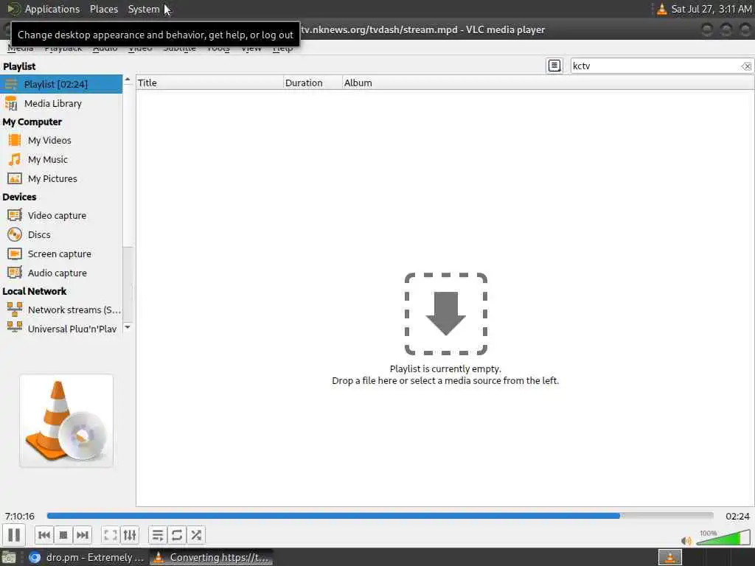The width and height of the screenshot is (755, 566).
Task: Open the System menu
Action: (x=144, y=9)
